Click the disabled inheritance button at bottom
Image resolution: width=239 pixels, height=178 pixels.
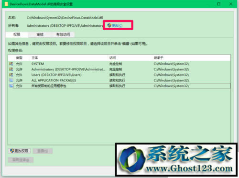pos(21,160)
